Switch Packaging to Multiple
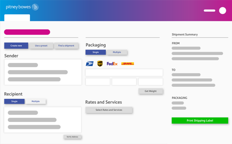The width and height of the screenshot is (232, 144). coord(117,52)
